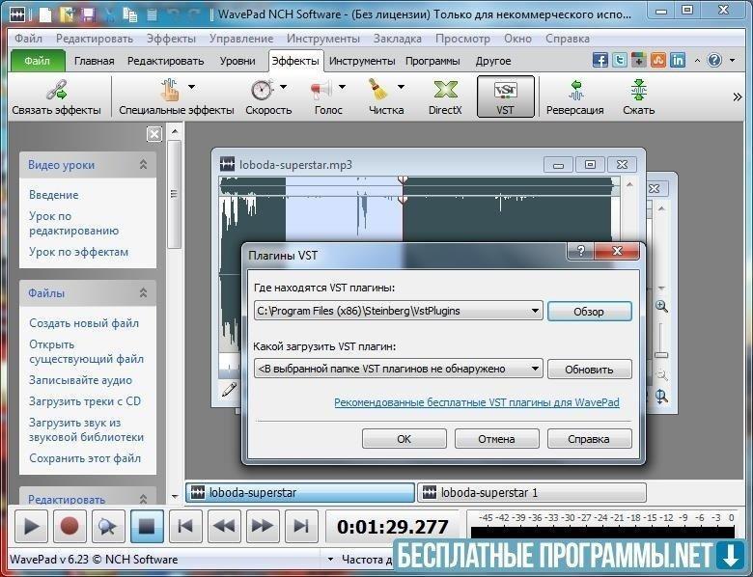The height and width of the screenshot is (577, 753).
Task: Collapse the Video lessons panel section
Action: (143, 165)
